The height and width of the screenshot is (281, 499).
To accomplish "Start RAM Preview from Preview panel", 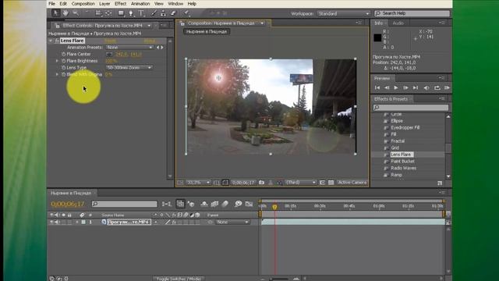I will (447, 87).
